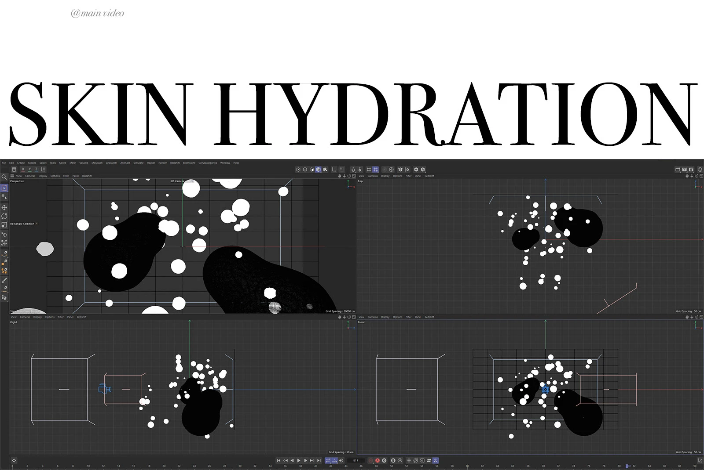This screenshot has width=704, height=470.
Task: Click the timeline playhead marker at frame 81
Action: [x=627, y=466]
